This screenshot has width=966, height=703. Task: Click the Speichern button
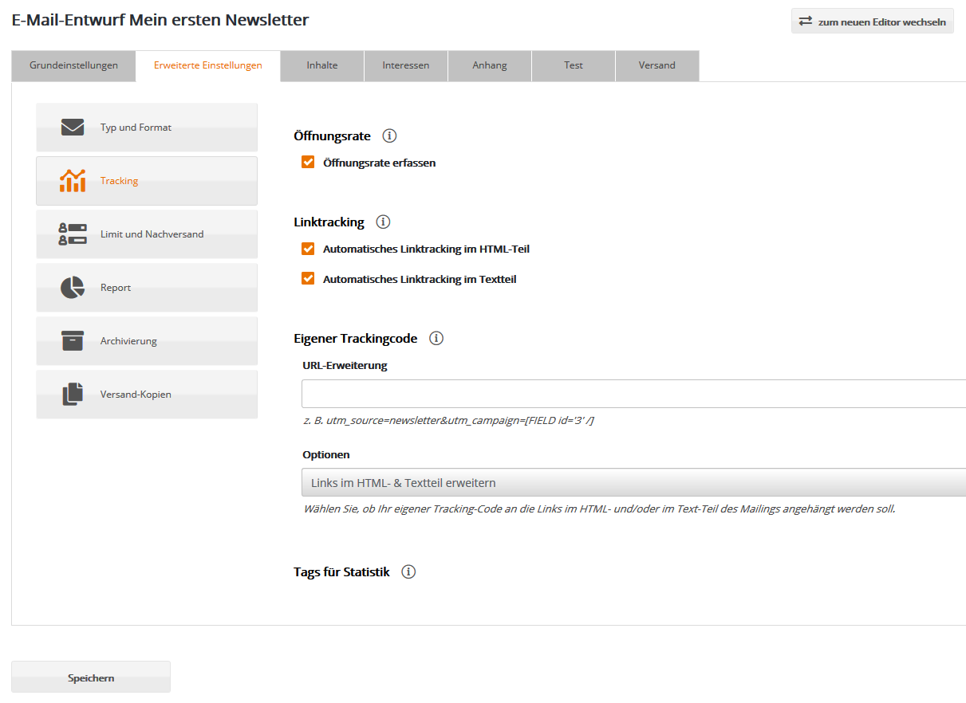tap(90, 677)
